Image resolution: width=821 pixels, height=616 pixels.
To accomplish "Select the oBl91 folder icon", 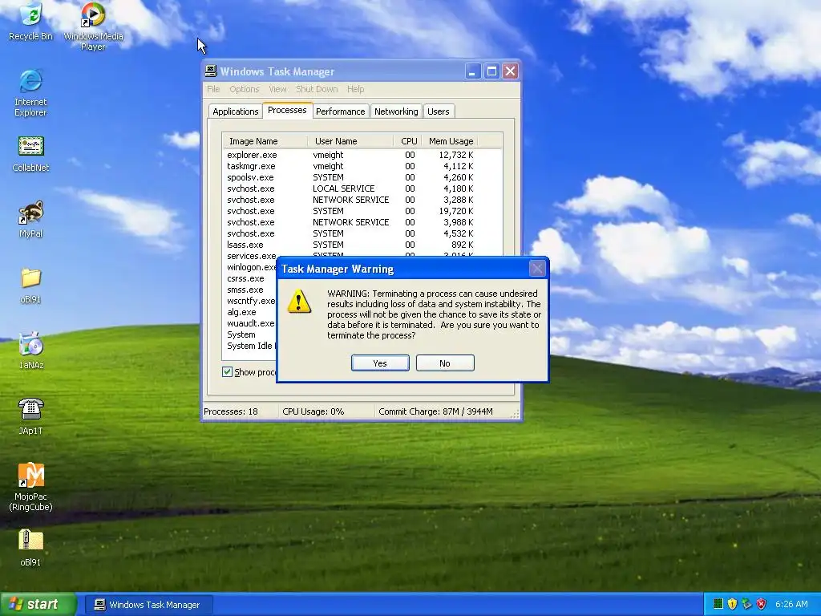I will 31,286.
